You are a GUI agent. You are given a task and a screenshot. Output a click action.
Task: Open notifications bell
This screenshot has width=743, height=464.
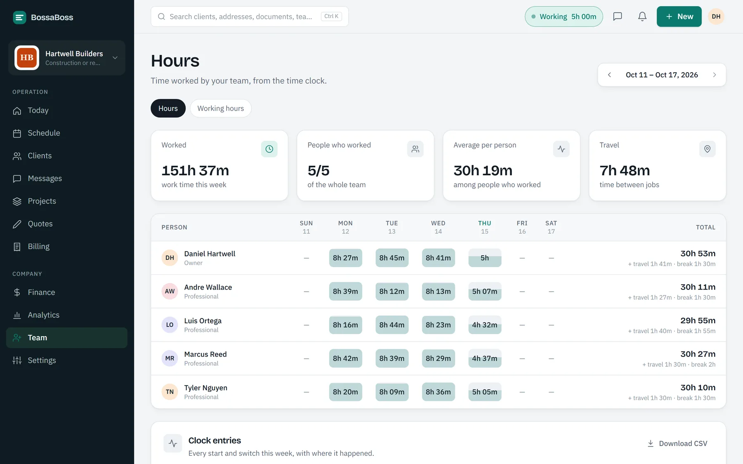642,16
